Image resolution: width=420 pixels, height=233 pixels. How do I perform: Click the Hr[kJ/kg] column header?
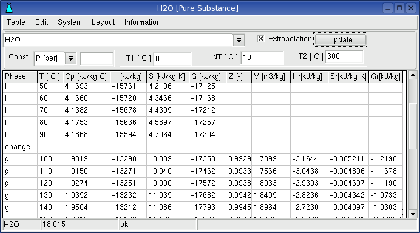(309, 76)
